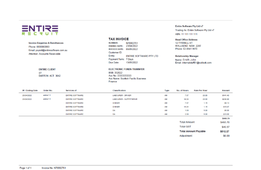
Task: Click the BSB number line
Action: click(x=115, y=73)
